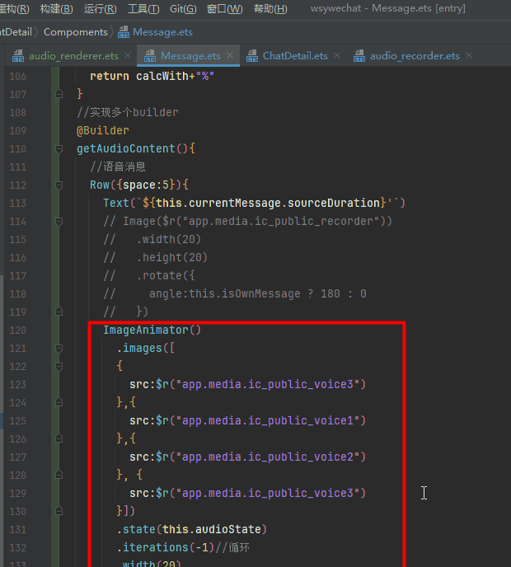
Task: Close the Message.ets editor tab
Action: click(231, 55)
